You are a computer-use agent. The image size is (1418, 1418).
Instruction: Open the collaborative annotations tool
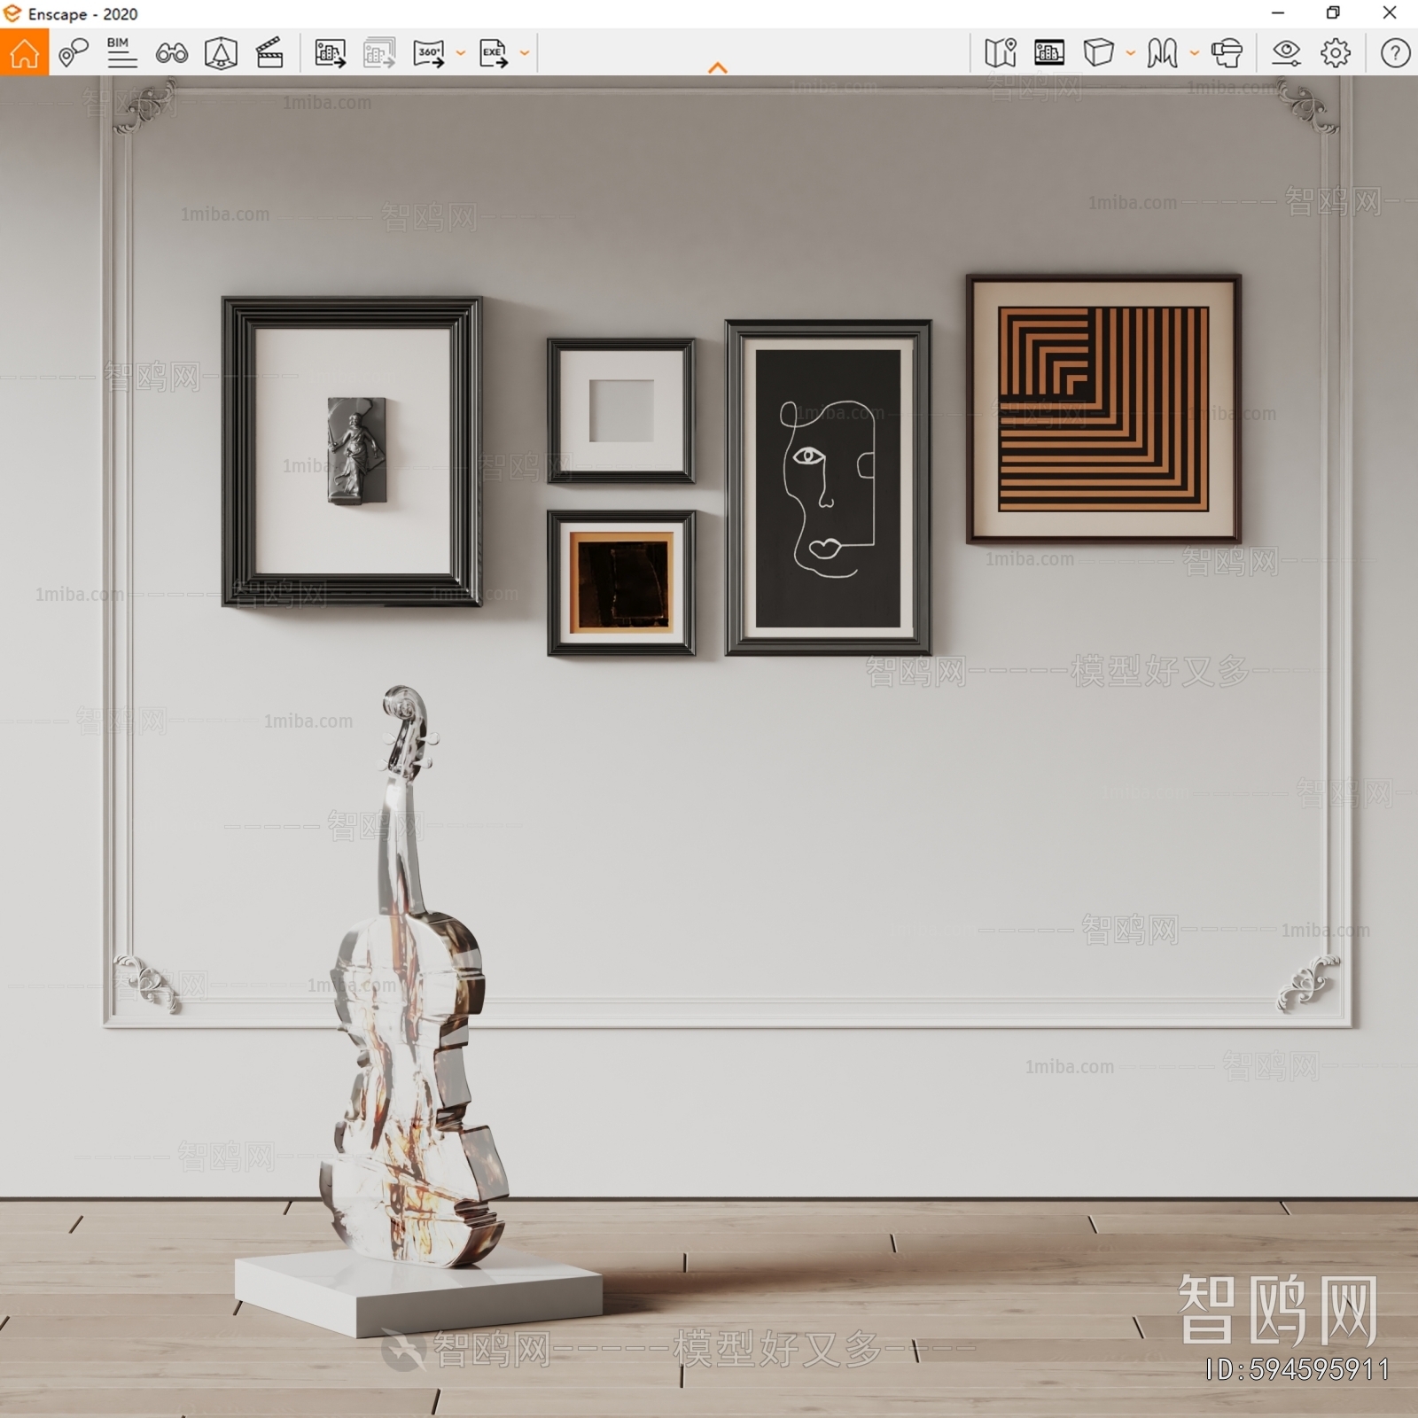point(74,53)
